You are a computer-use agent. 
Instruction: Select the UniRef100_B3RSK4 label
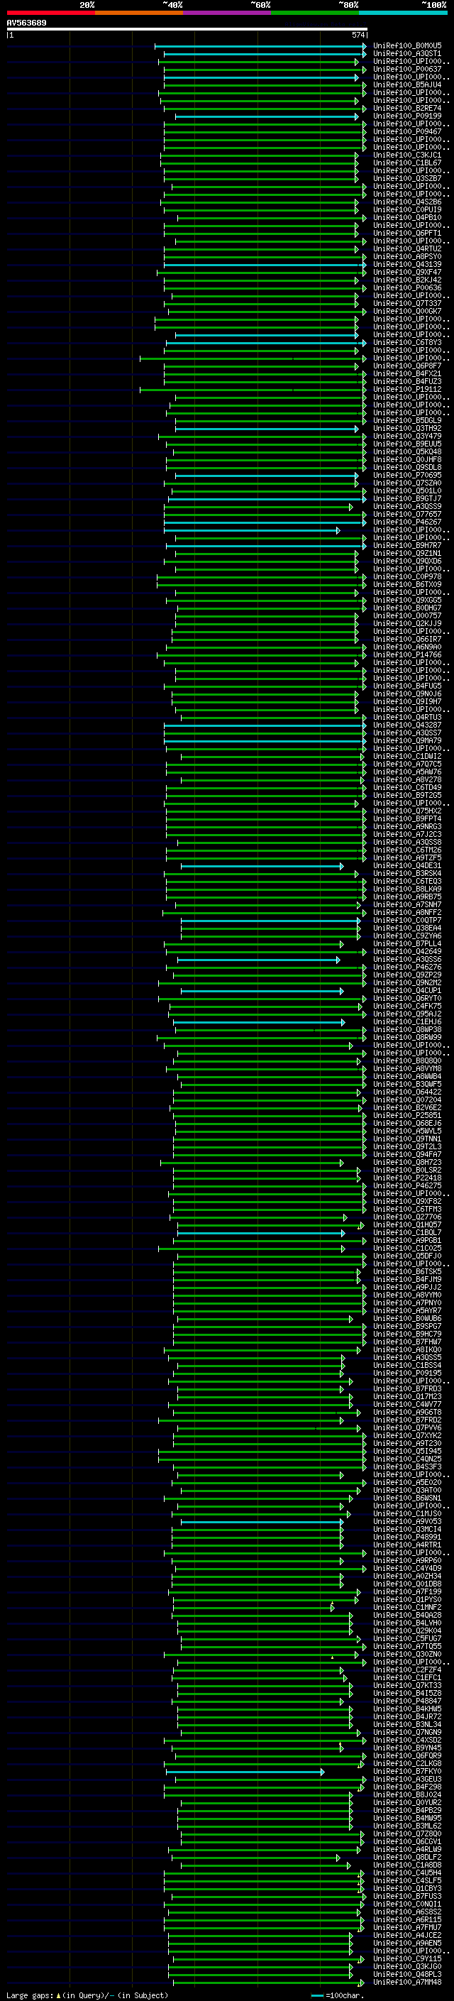[x=407, y=873]
